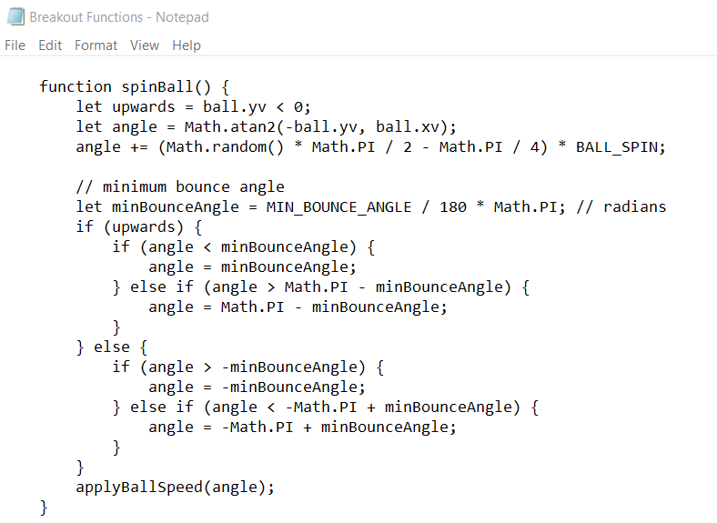717x523 pixels.
Task: Click the "} else {" line
Action: point(111,347)
